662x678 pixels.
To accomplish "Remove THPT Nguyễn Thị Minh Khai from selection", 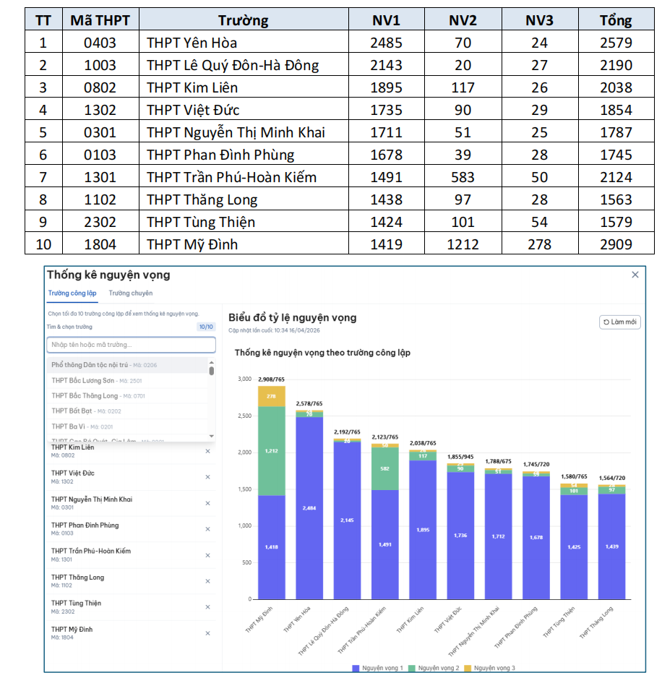I will [207, 505].
